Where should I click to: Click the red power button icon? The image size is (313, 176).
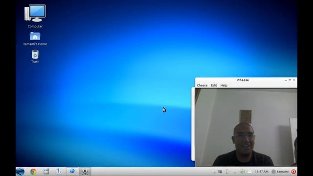coord(293,172)
